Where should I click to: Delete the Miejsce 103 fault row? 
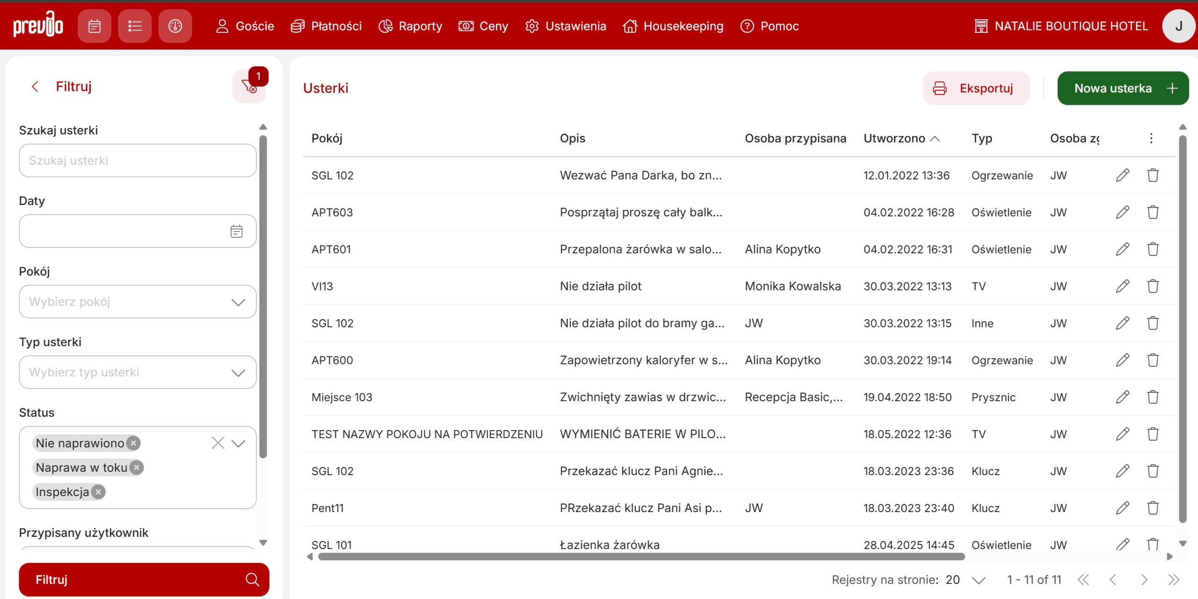(1153, 397)
